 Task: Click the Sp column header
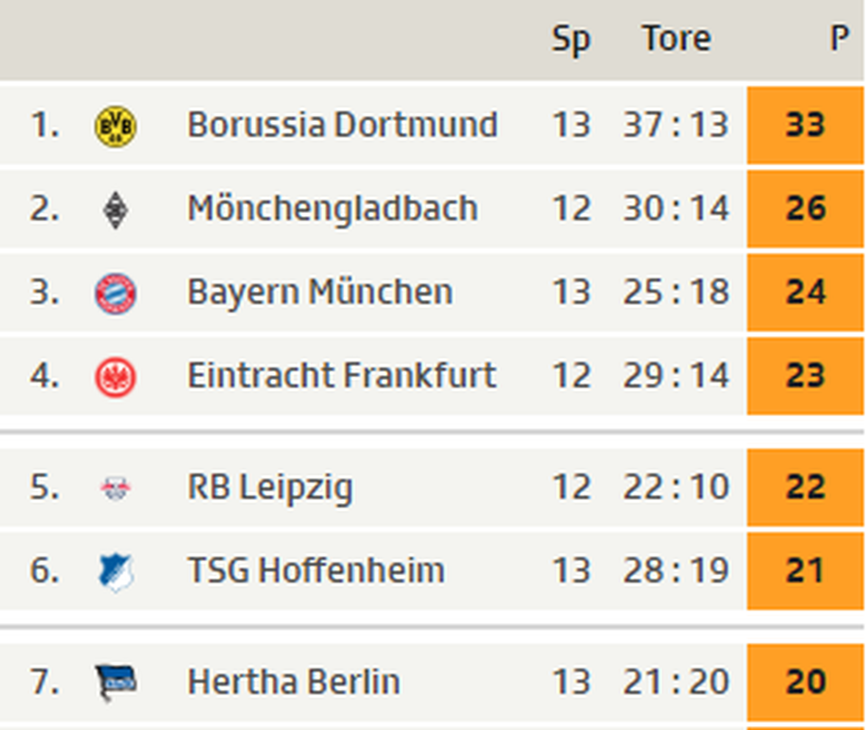point(571,39)
